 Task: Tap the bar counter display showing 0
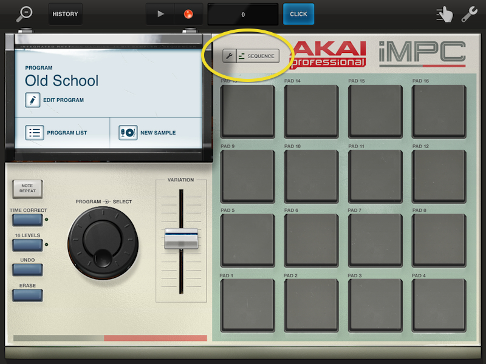(242, 14)
